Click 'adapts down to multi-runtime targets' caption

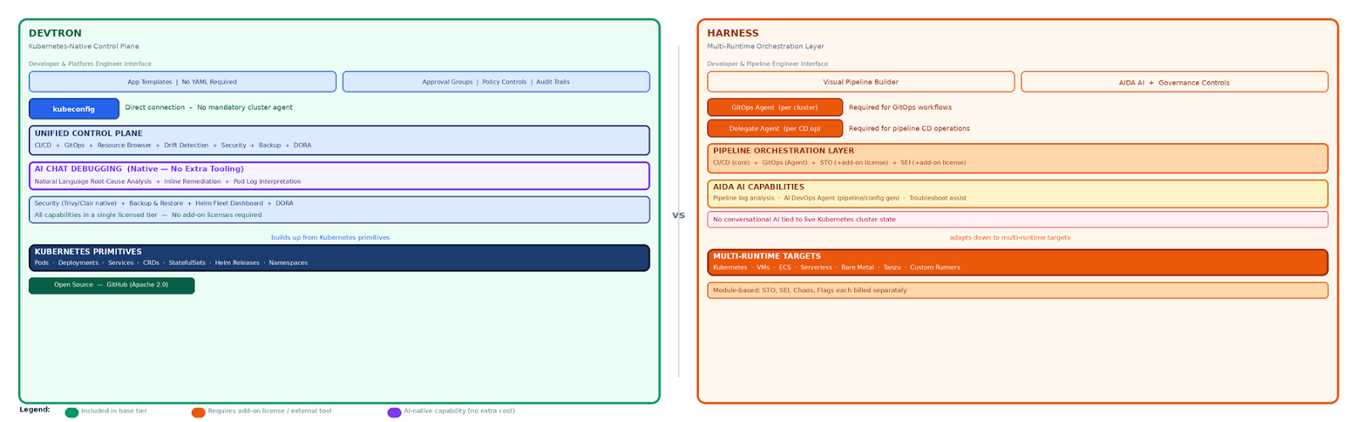(x=1010, y=237)
